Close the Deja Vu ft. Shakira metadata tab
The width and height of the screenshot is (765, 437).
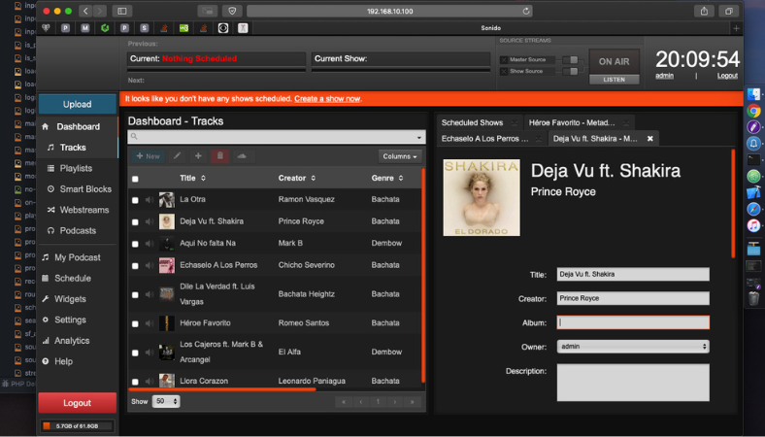650,139
